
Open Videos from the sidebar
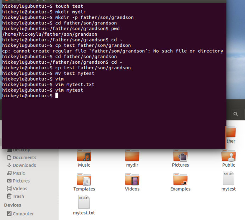click(x=20, y=189)
